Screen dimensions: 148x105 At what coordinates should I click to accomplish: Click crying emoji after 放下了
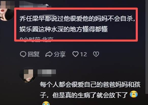click(x=134, y=94)
